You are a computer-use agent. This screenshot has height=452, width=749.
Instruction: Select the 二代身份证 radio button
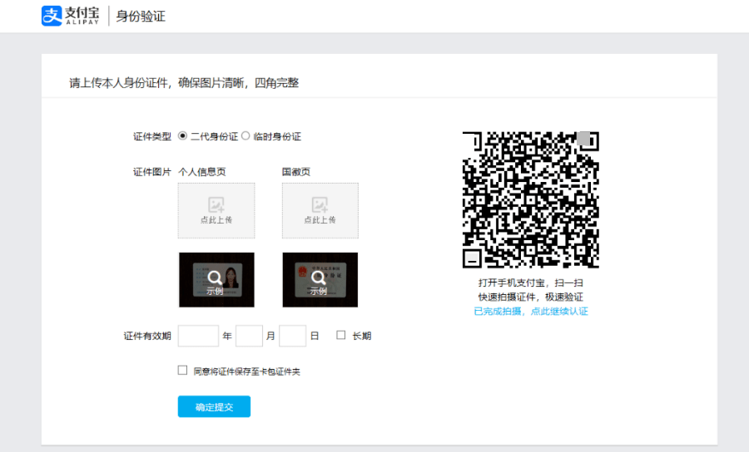pos(182,136)
